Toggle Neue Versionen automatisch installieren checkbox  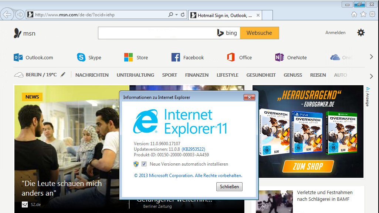tap(144, 164)
